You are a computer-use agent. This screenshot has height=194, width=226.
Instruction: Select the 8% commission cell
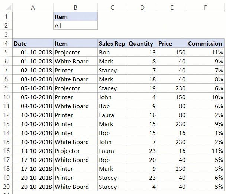pos(206,79)
